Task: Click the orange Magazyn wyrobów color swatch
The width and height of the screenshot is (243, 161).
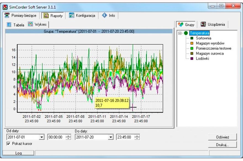Action: point(192,43)
